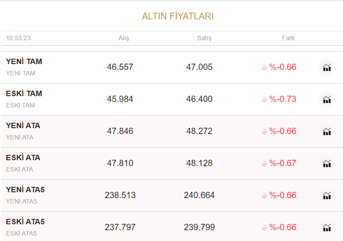Open chart icon for YENİ ATA
The width and height of the screenshot is (343, 241).
point(327,131)
